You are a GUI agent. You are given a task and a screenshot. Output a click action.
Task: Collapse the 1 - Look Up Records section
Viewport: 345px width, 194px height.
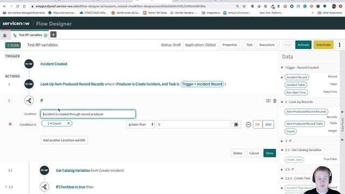(x=282, y=102)
